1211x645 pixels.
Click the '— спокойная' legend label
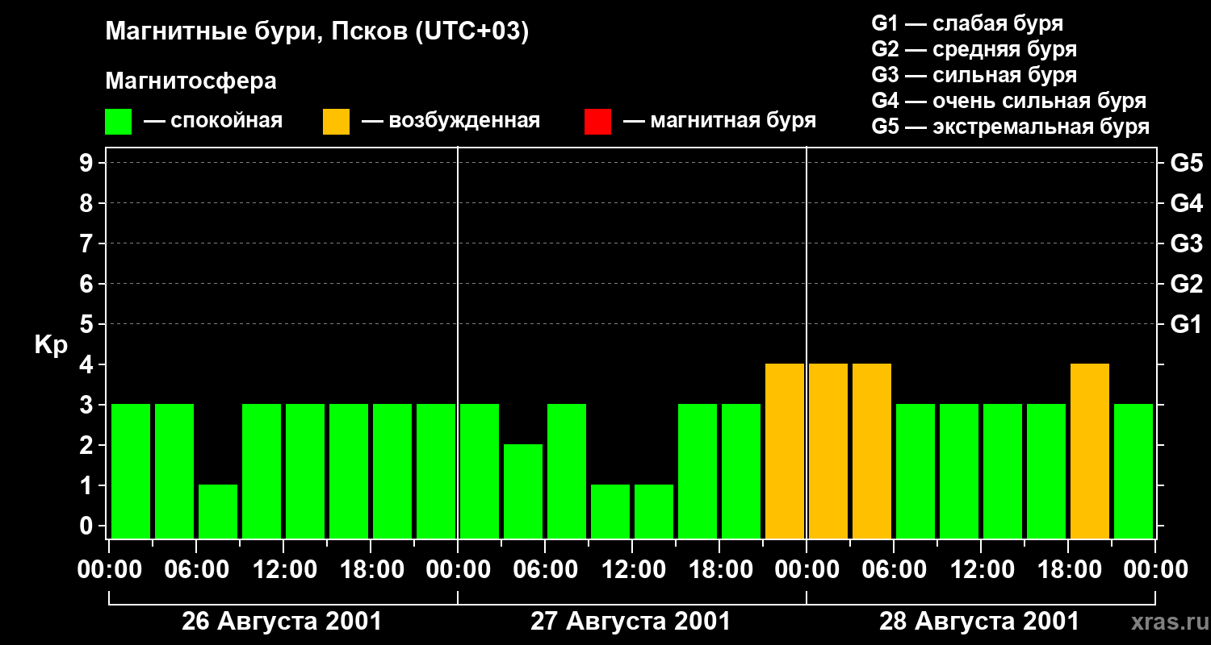213,121
